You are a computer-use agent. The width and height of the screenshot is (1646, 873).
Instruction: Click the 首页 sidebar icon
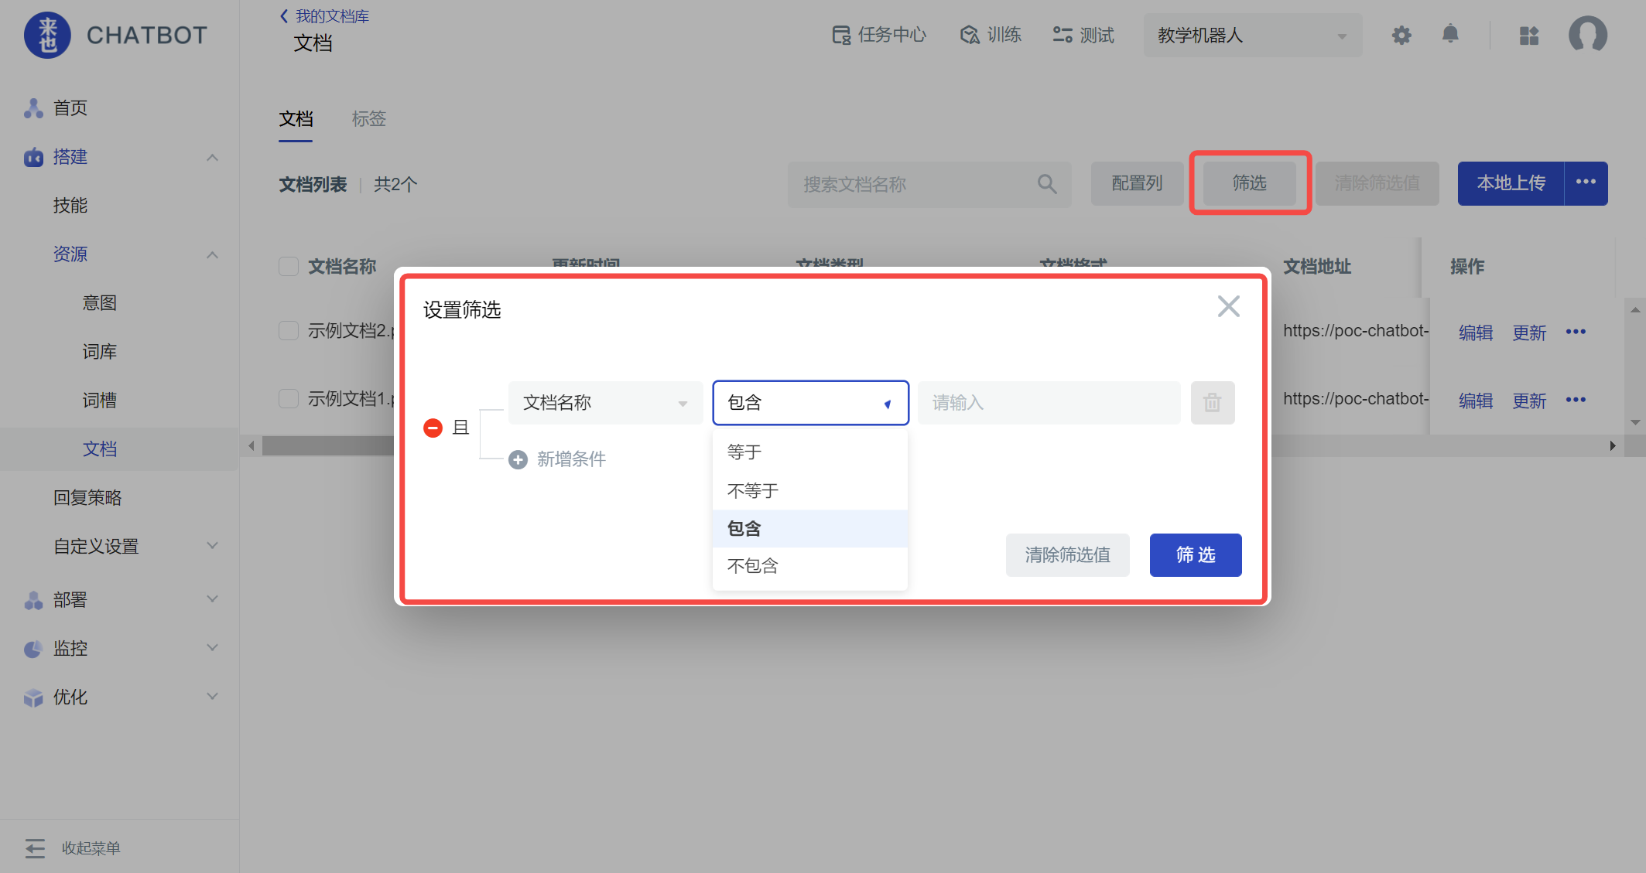coord(33,108)
